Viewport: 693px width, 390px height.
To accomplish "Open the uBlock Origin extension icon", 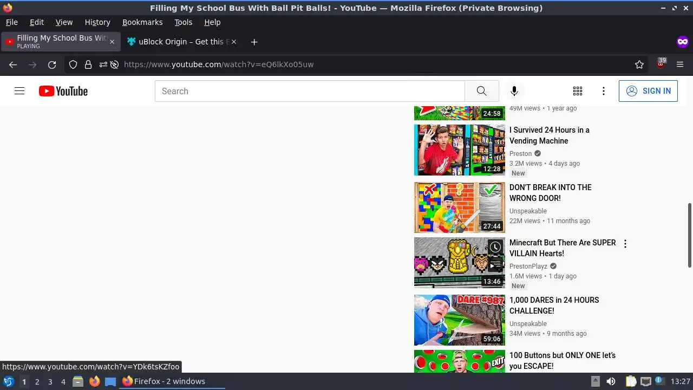I will point(661,64).
